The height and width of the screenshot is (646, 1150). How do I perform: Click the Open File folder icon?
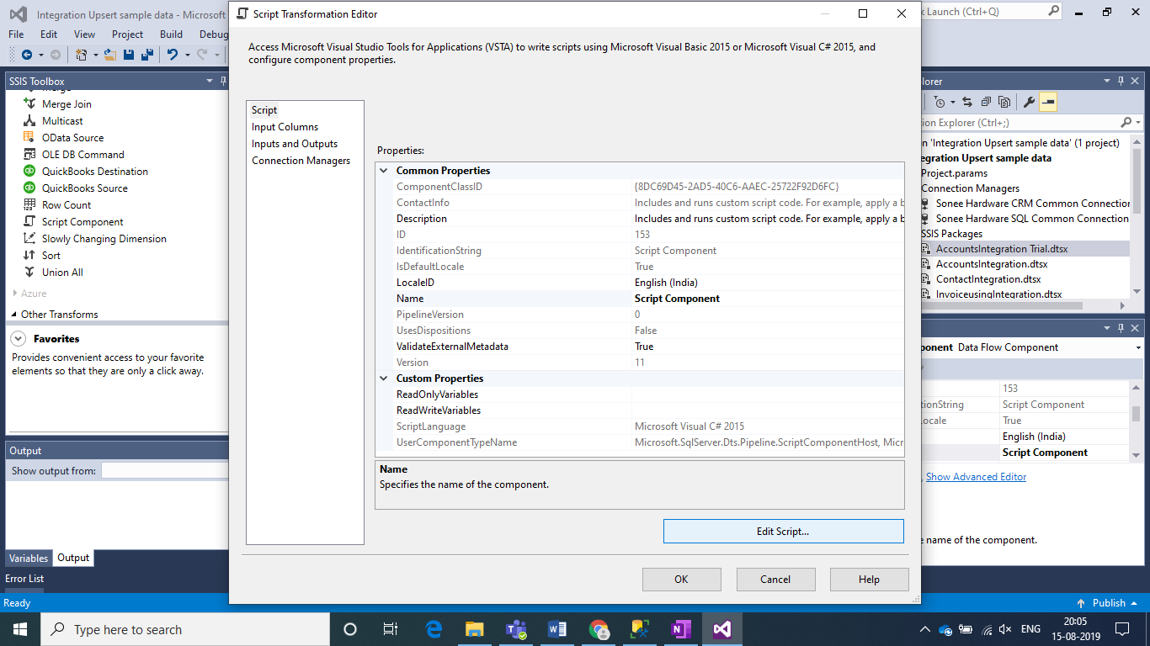point(109,55)
